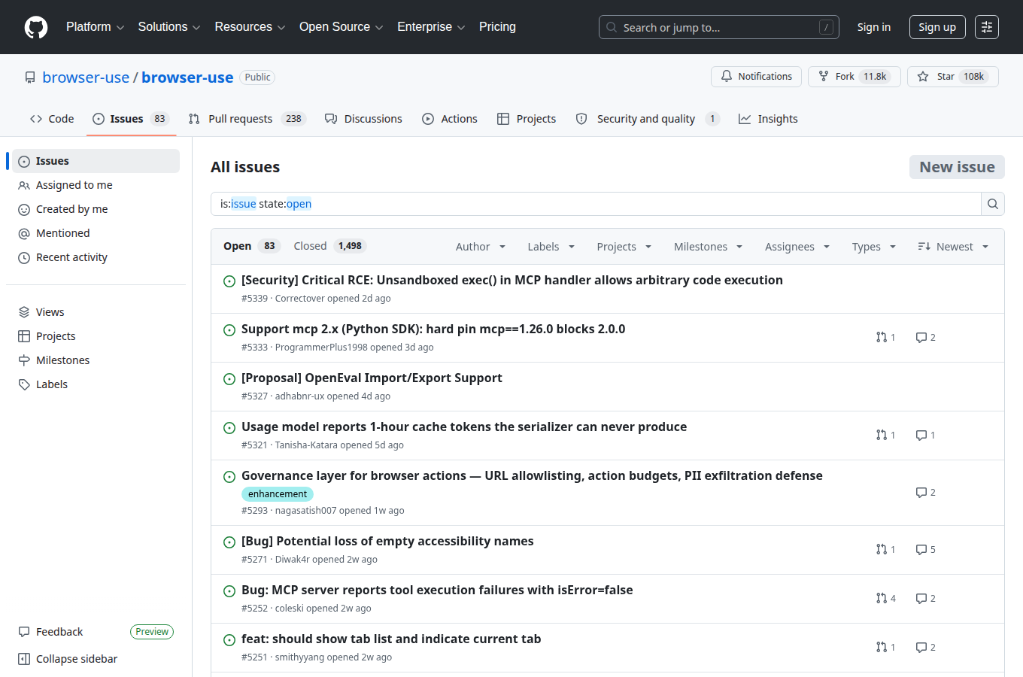Screen dimensions: 1023x677
Task: Go to GitHub homepage via Octocat logo
Action: 36,27
